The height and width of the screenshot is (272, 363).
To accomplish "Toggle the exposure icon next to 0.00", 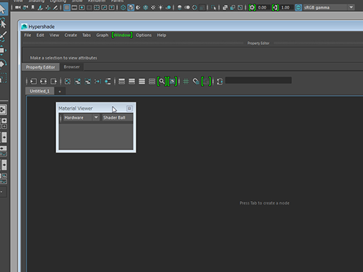I will (252, 7).
